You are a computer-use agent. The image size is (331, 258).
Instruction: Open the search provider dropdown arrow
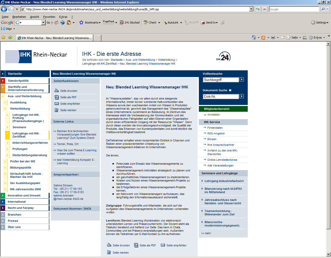pyautogui.click(x=328, y=9)
